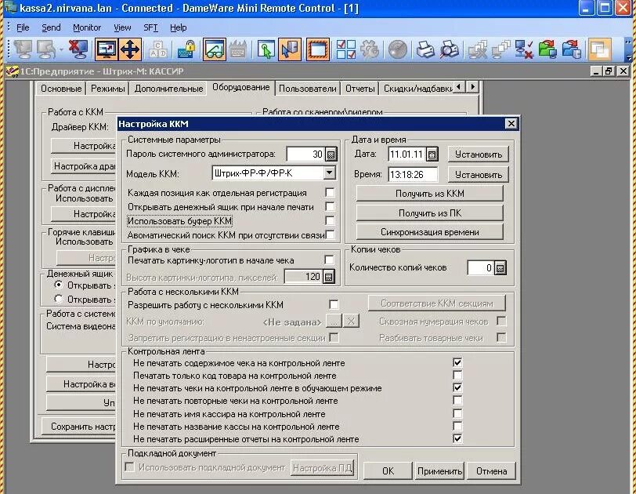
Task: Open the File menu
Action: pos(23,27)
